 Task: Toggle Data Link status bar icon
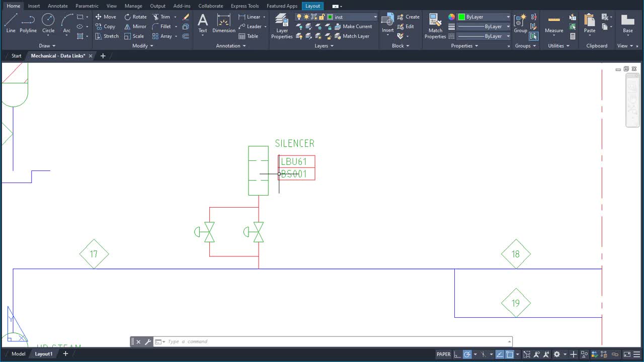pos(615,354)
